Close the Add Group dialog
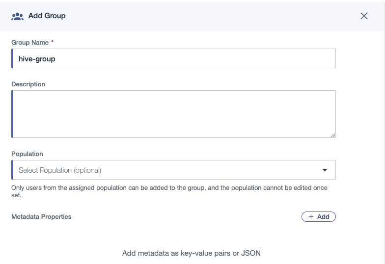The height and width of the screenshot is (264, 385). pos(364,16)
